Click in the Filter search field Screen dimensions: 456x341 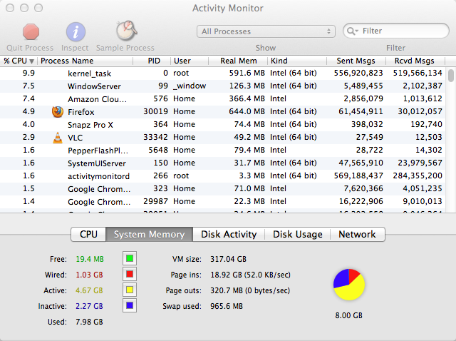coord(399,31)
